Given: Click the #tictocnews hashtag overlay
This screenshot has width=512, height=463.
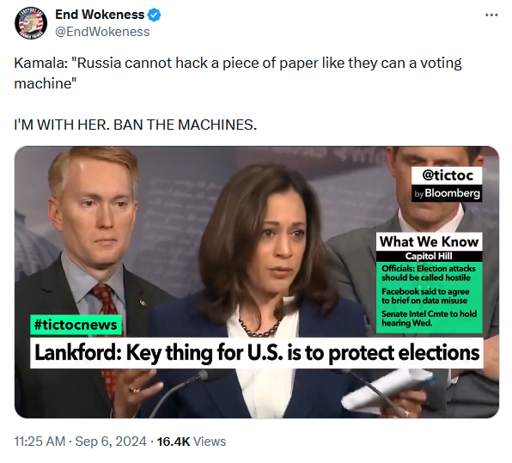Looking at the screenshot, I should tap(76, 325).
